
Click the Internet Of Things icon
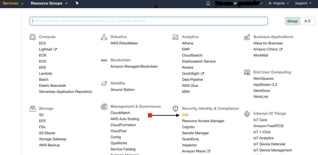(247, 113)
